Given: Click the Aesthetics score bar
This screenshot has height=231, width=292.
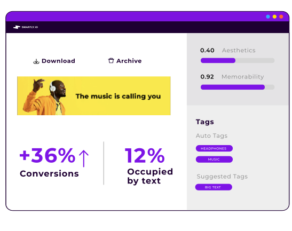Looking at the screenshot, I should tap(238, 60).
